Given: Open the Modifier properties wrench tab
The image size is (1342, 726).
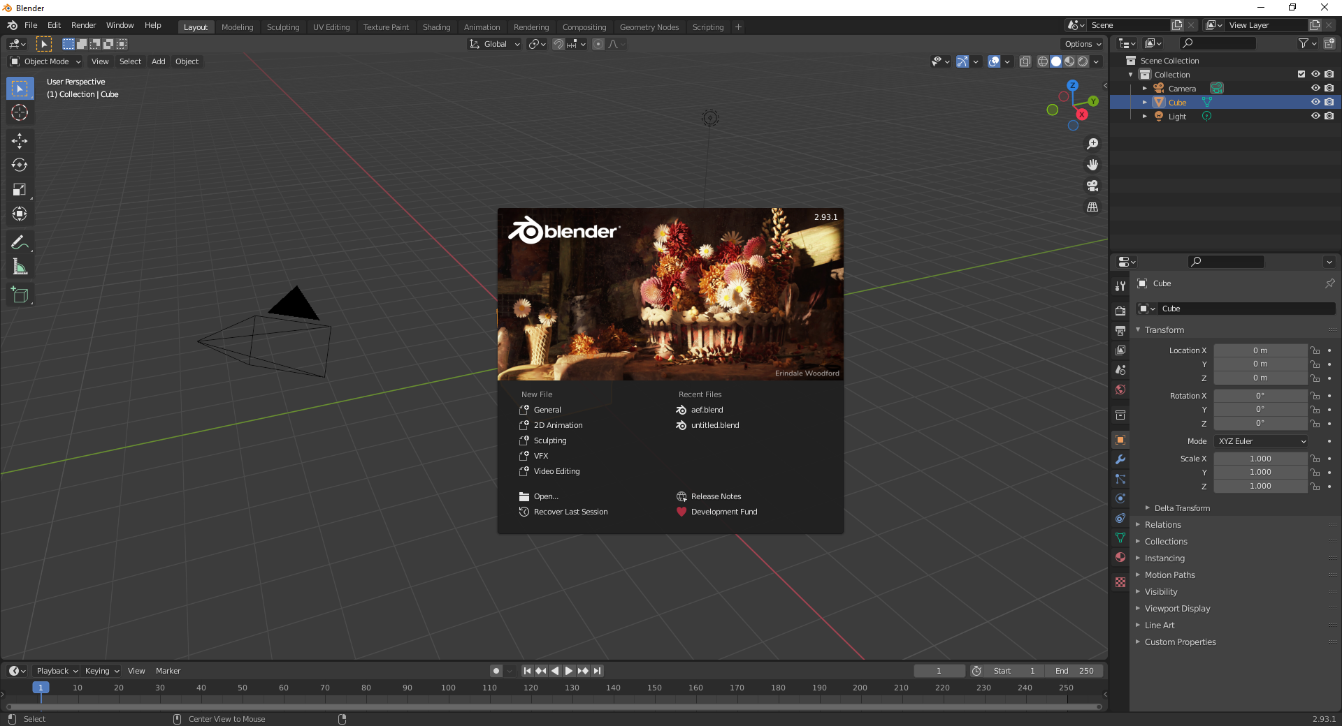Looking at the screenshot, I should (1120, 459).
